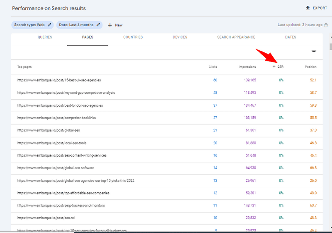Screen dimensions: 332x233
Task: Click the Export download icon
Action: (x=308, y=8)
